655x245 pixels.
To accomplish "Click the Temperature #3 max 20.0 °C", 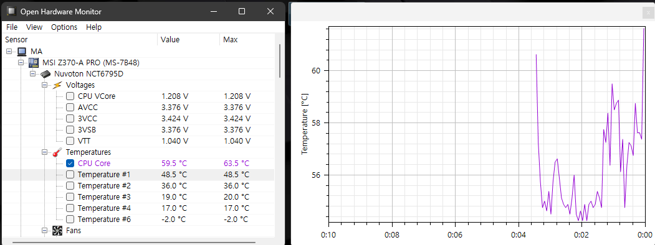I will click(236, 196).
